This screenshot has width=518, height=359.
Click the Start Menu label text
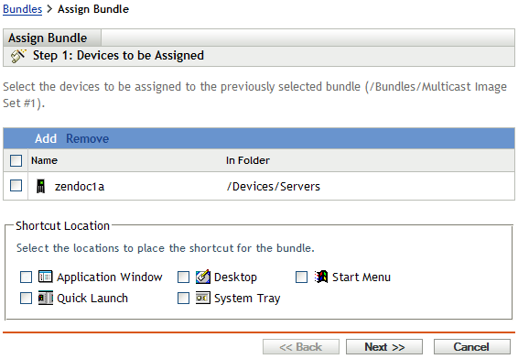[x=362, y=277]
